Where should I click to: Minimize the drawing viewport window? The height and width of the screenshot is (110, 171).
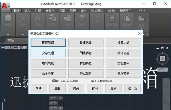[x=158, y=48]
